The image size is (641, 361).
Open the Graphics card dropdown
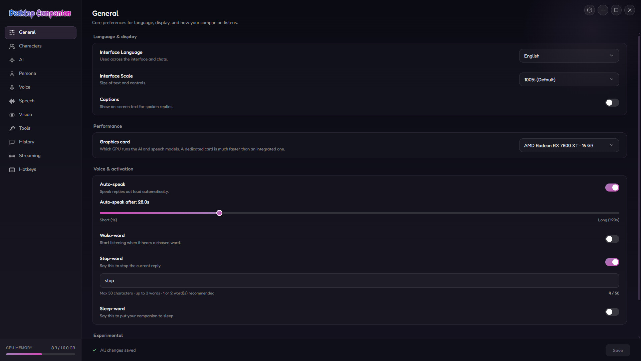(569, 145)
